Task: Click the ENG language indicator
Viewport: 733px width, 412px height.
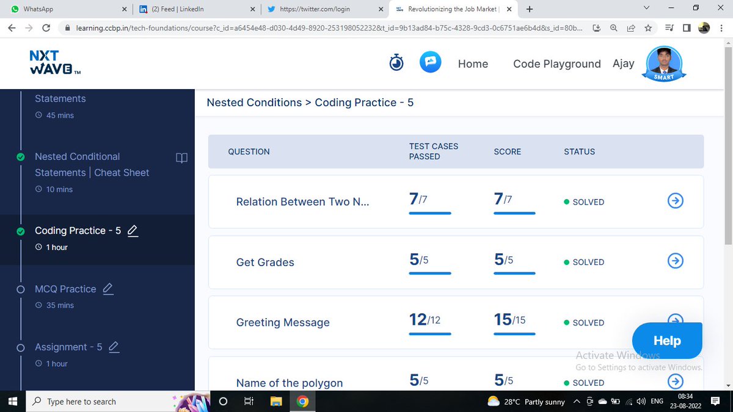Action: point(657,402)
